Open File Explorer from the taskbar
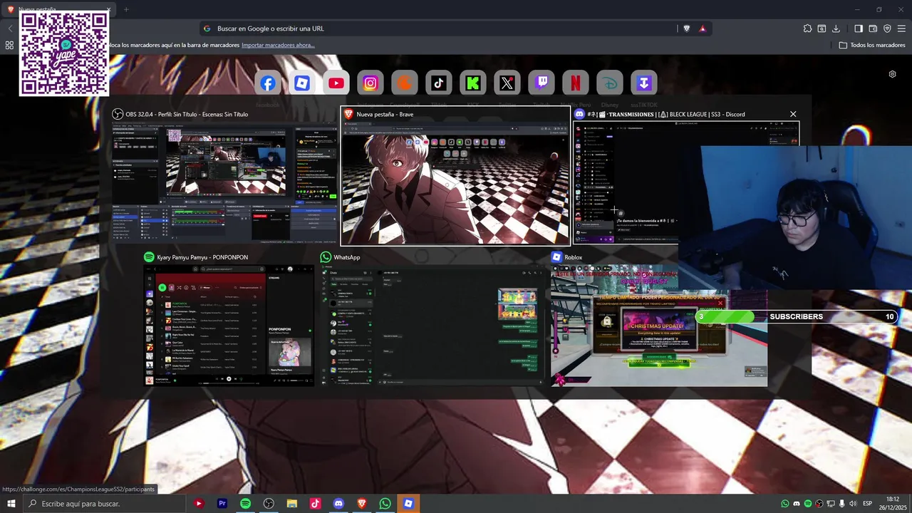The width and height of the screenshot is (912, 513). coord(292,504)
